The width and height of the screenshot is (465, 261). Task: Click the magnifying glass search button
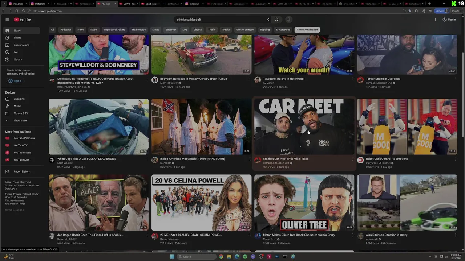(276, 20)
